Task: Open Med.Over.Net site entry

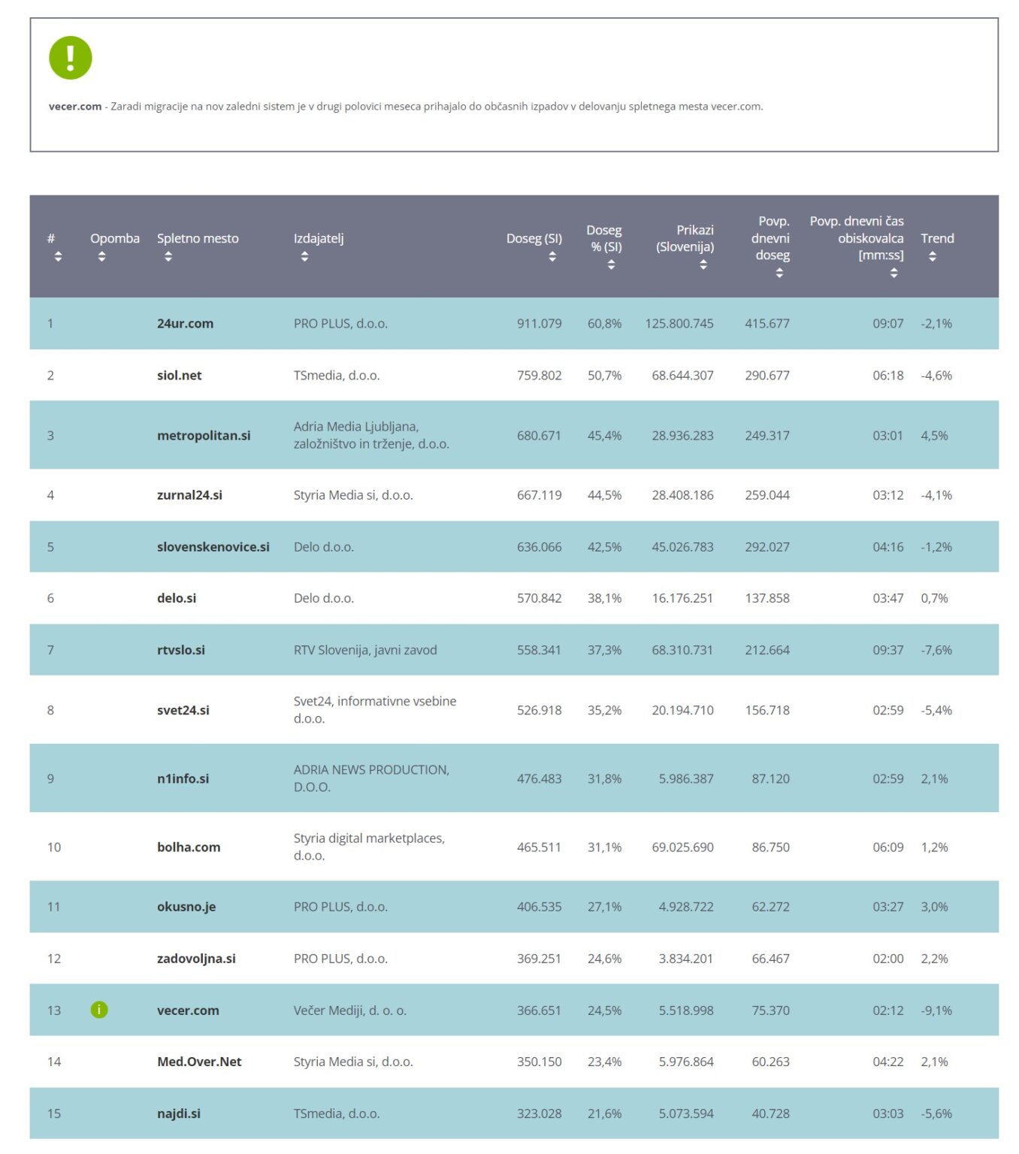Action: point(199,1062)
